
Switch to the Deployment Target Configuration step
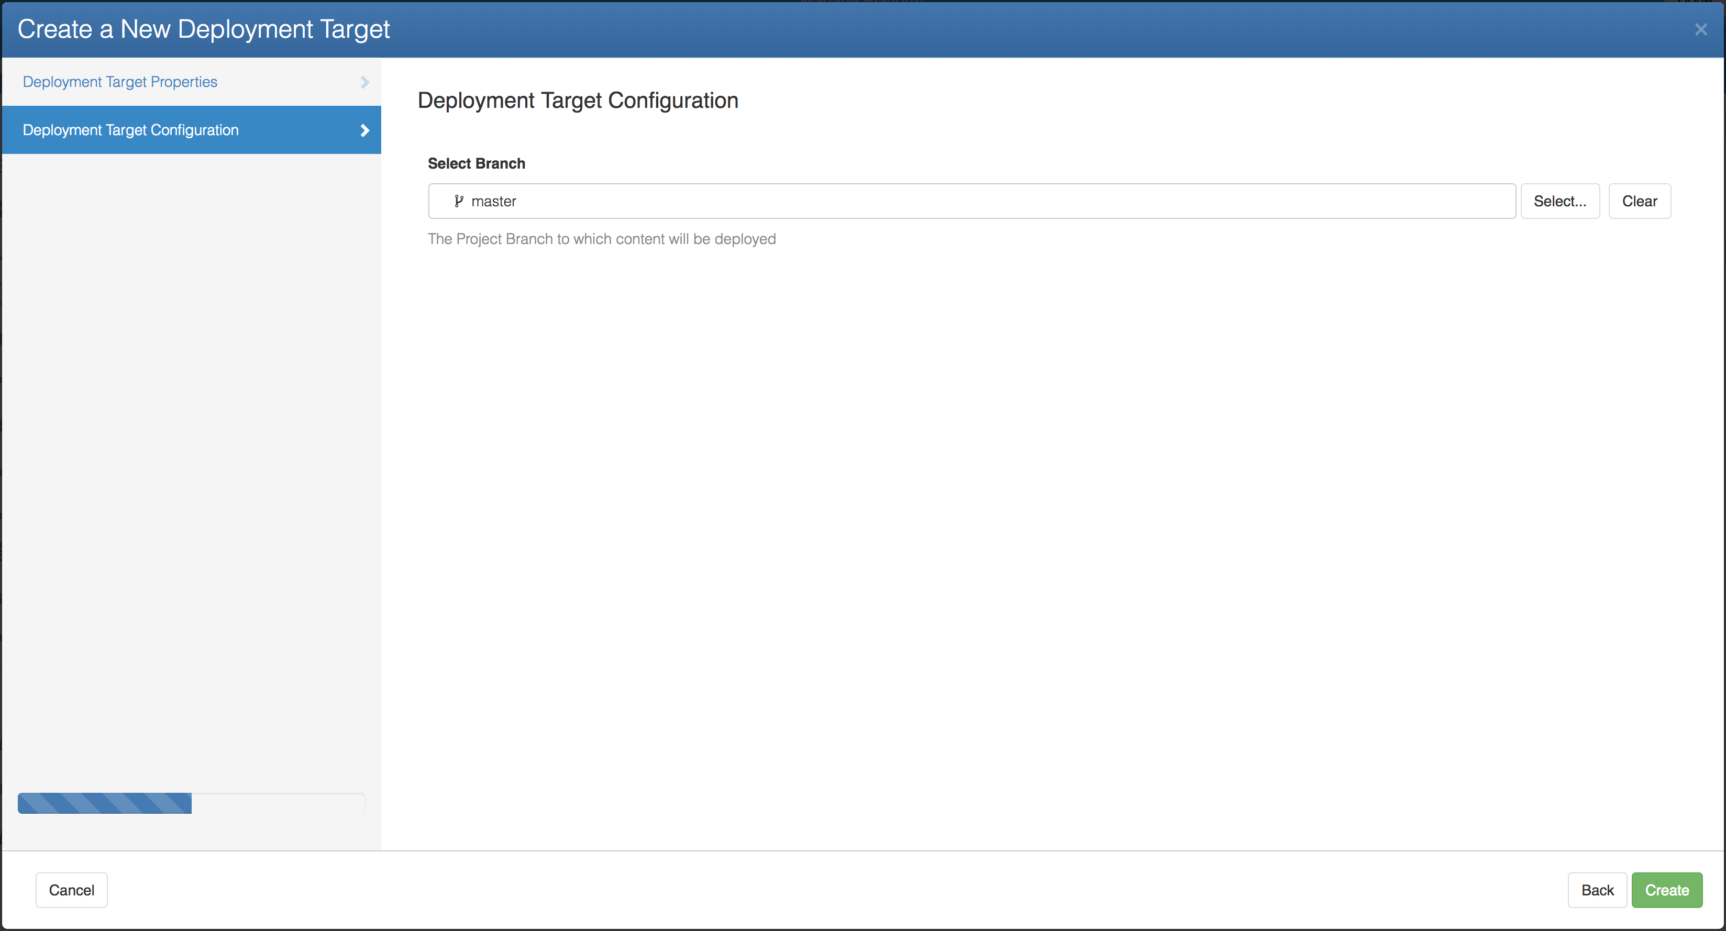[x=130, y=130]
